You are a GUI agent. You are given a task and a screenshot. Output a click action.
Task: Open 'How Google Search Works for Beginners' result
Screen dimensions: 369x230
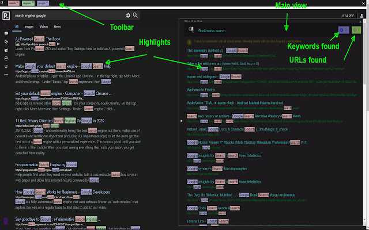[x=63, y=192]
